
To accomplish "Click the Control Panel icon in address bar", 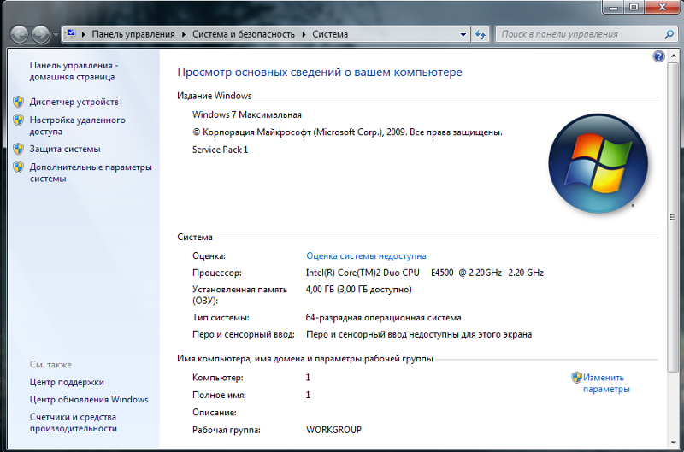I will 71,34.
